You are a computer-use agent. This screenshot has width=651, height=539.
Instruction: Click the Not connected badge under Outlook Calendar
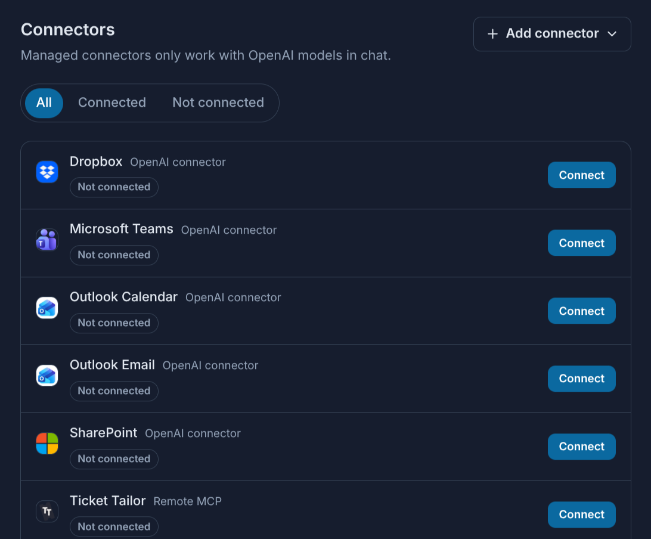(114, 323)
